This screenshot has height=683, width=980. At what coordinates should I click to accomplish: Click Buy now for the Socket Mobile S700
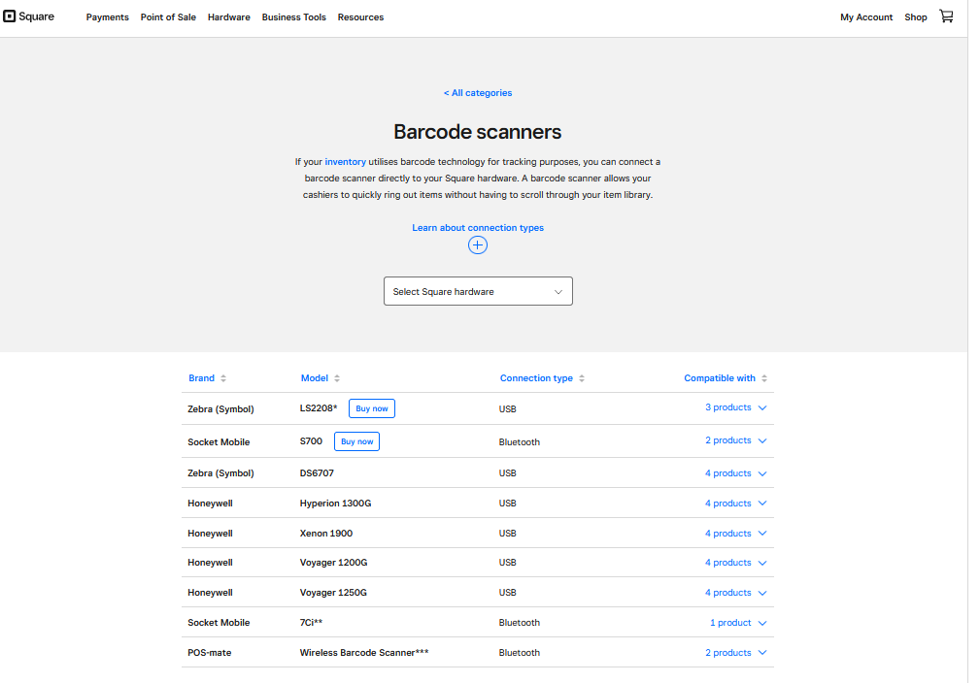click(356, 441)
